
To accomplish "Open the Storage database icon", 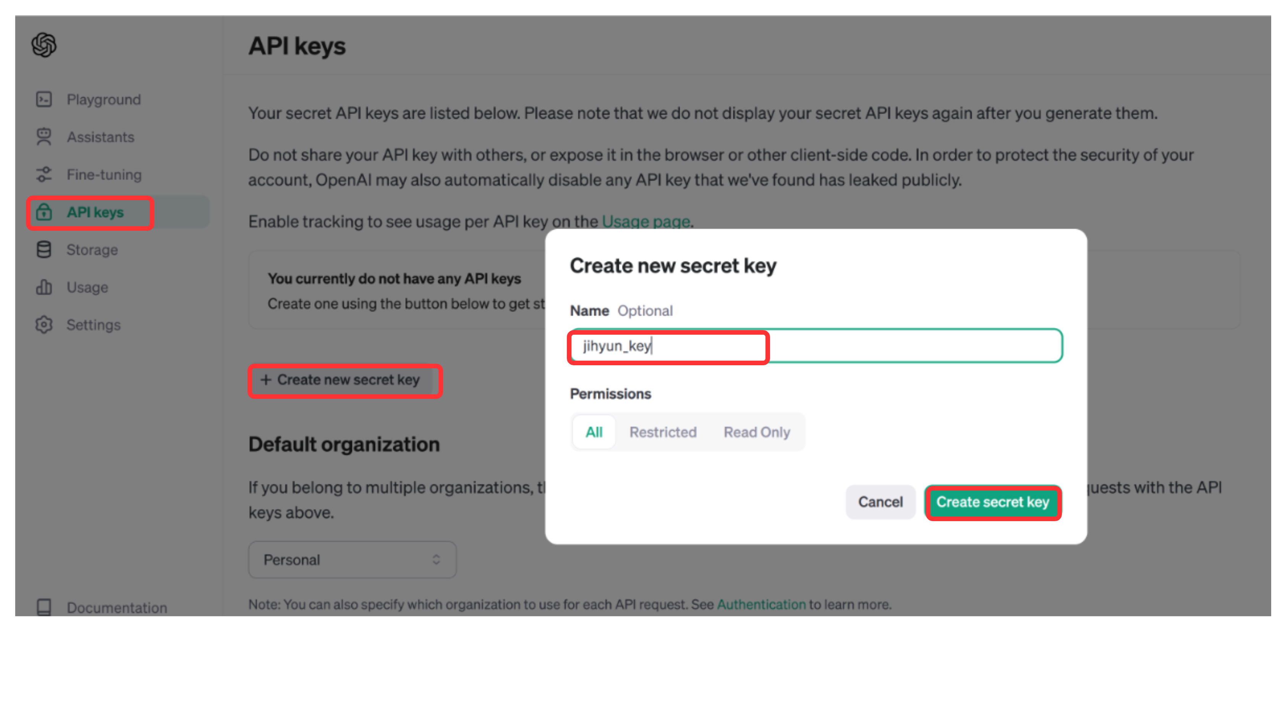I will pyautogui.click(x=44, y=249).
